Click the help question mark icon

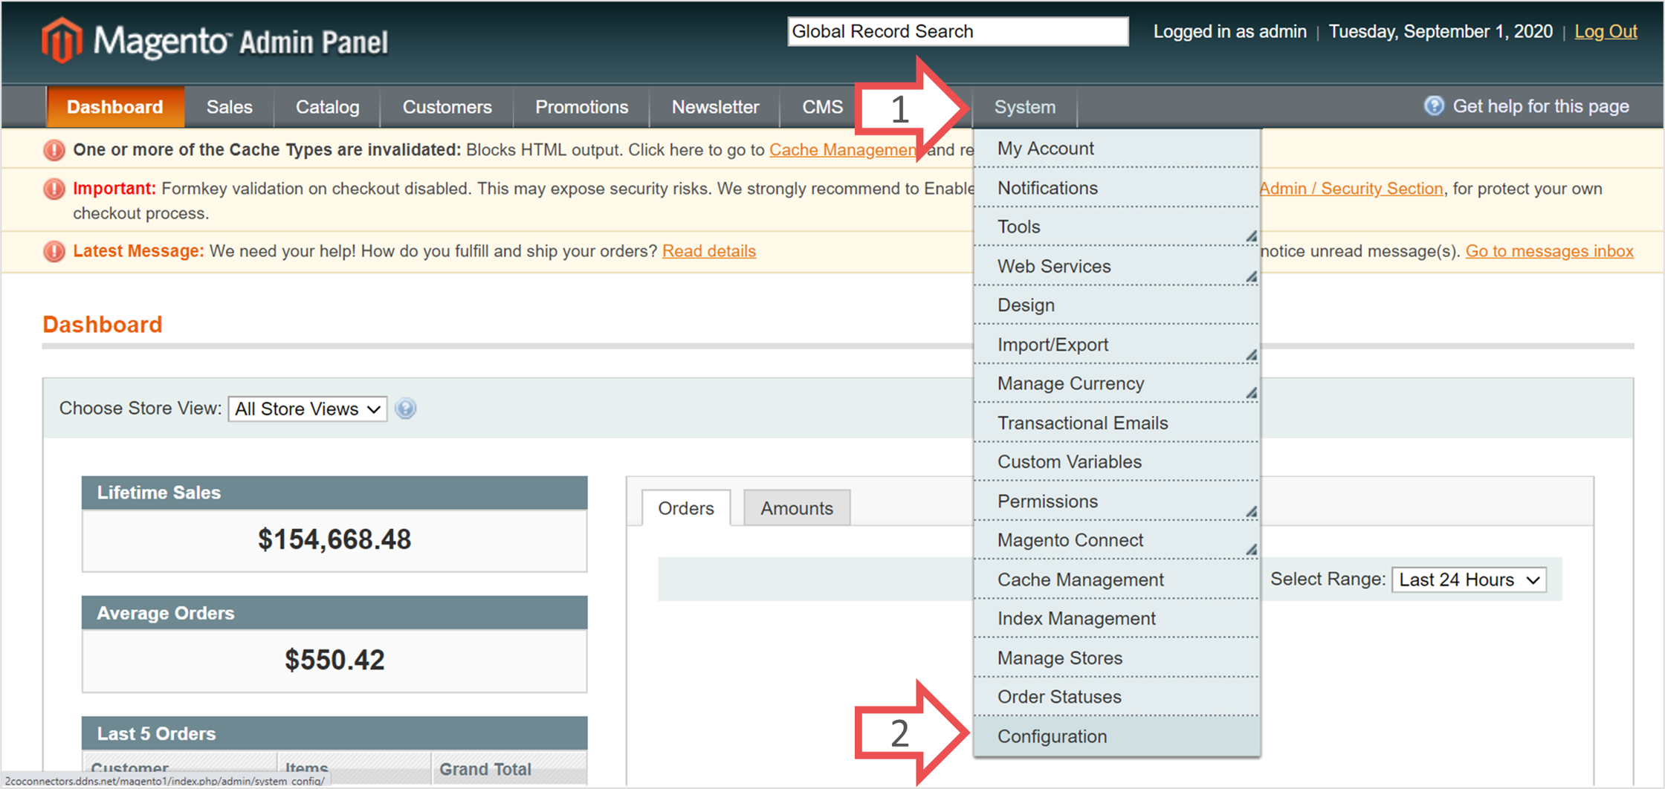point(1434,106)
